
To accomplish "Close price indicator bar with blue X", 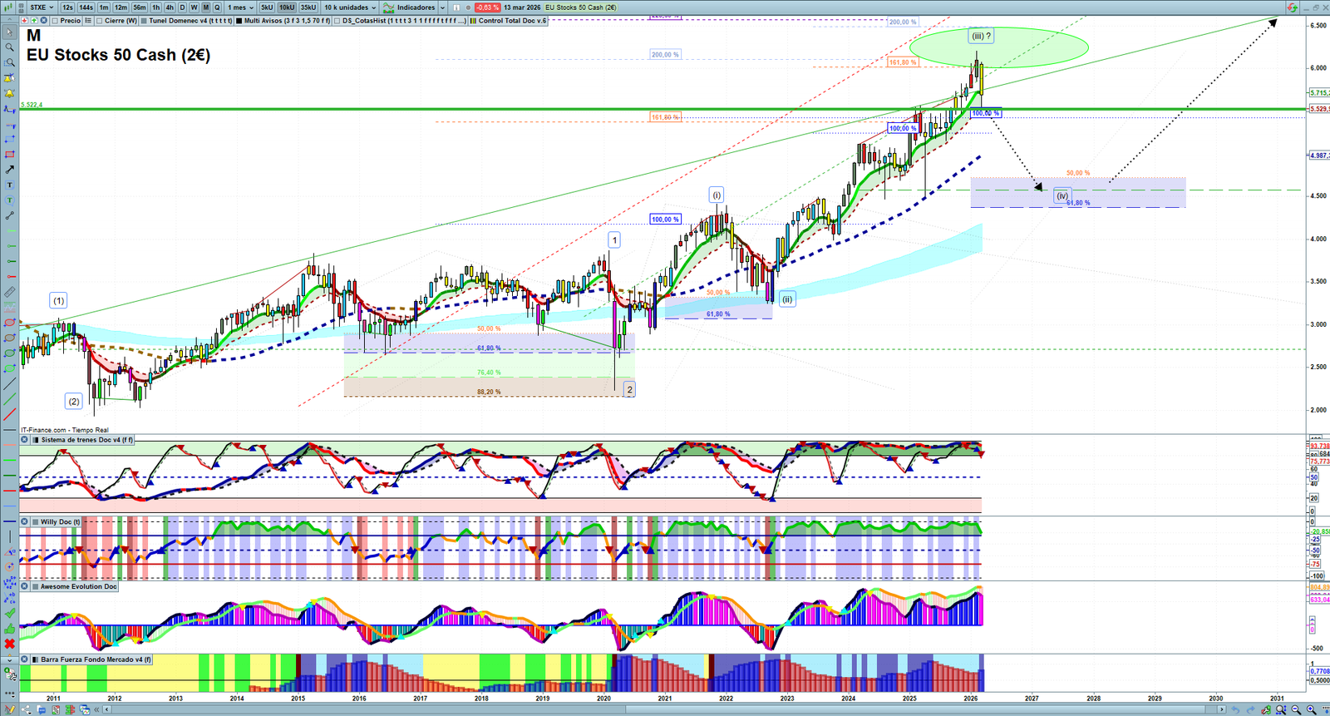I will (43, 21).
